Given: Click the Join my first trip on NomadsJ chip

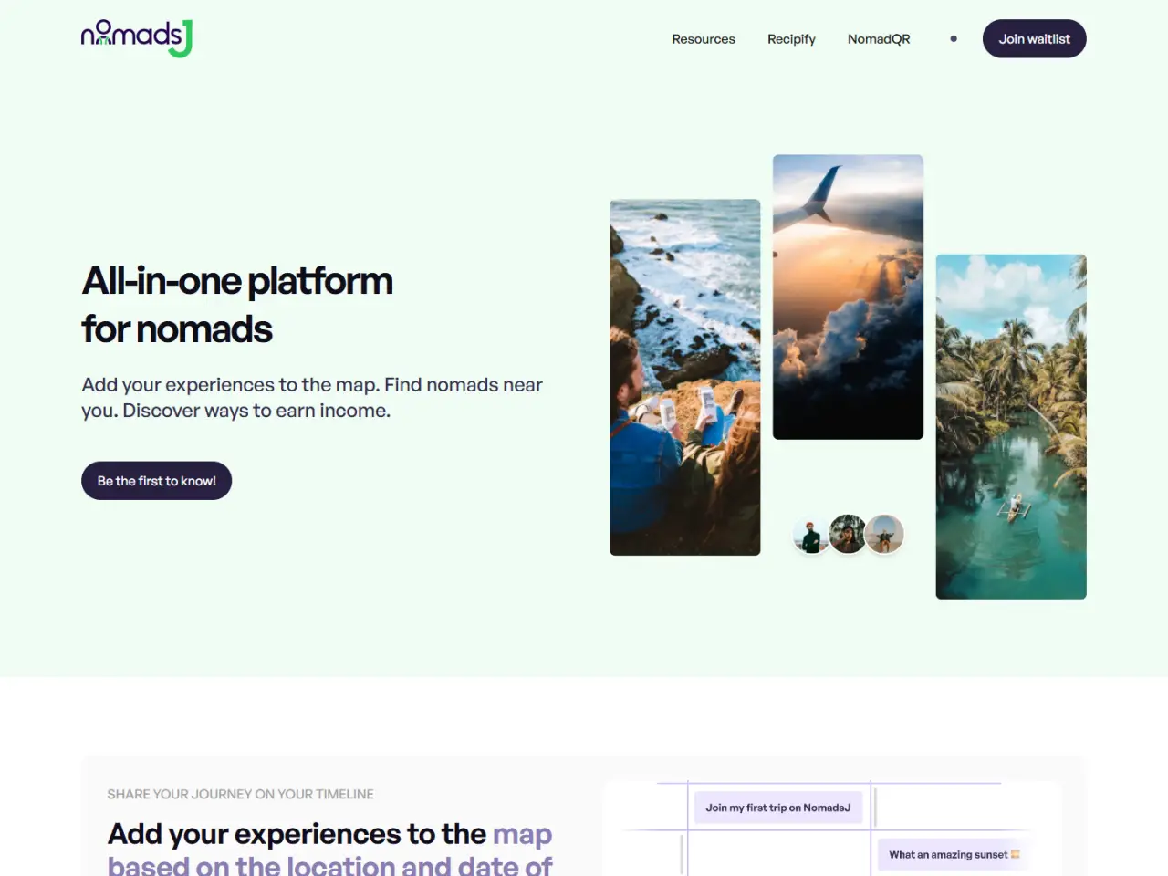Looking at the screenshot, I should pyautogui.click(x=777, y=808).
